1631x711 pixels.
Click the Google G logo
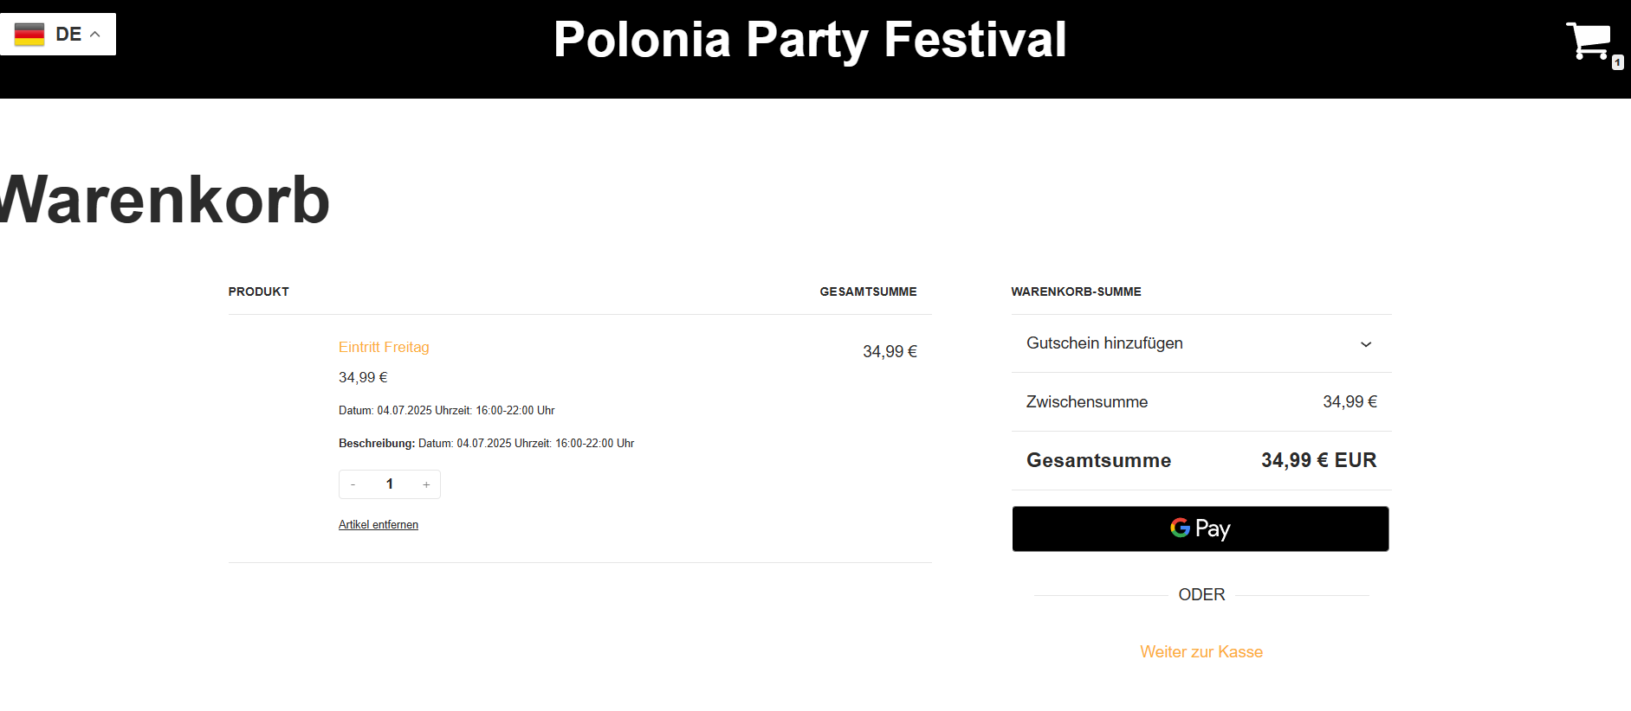pyautogui.click(x=1180, y=528)
